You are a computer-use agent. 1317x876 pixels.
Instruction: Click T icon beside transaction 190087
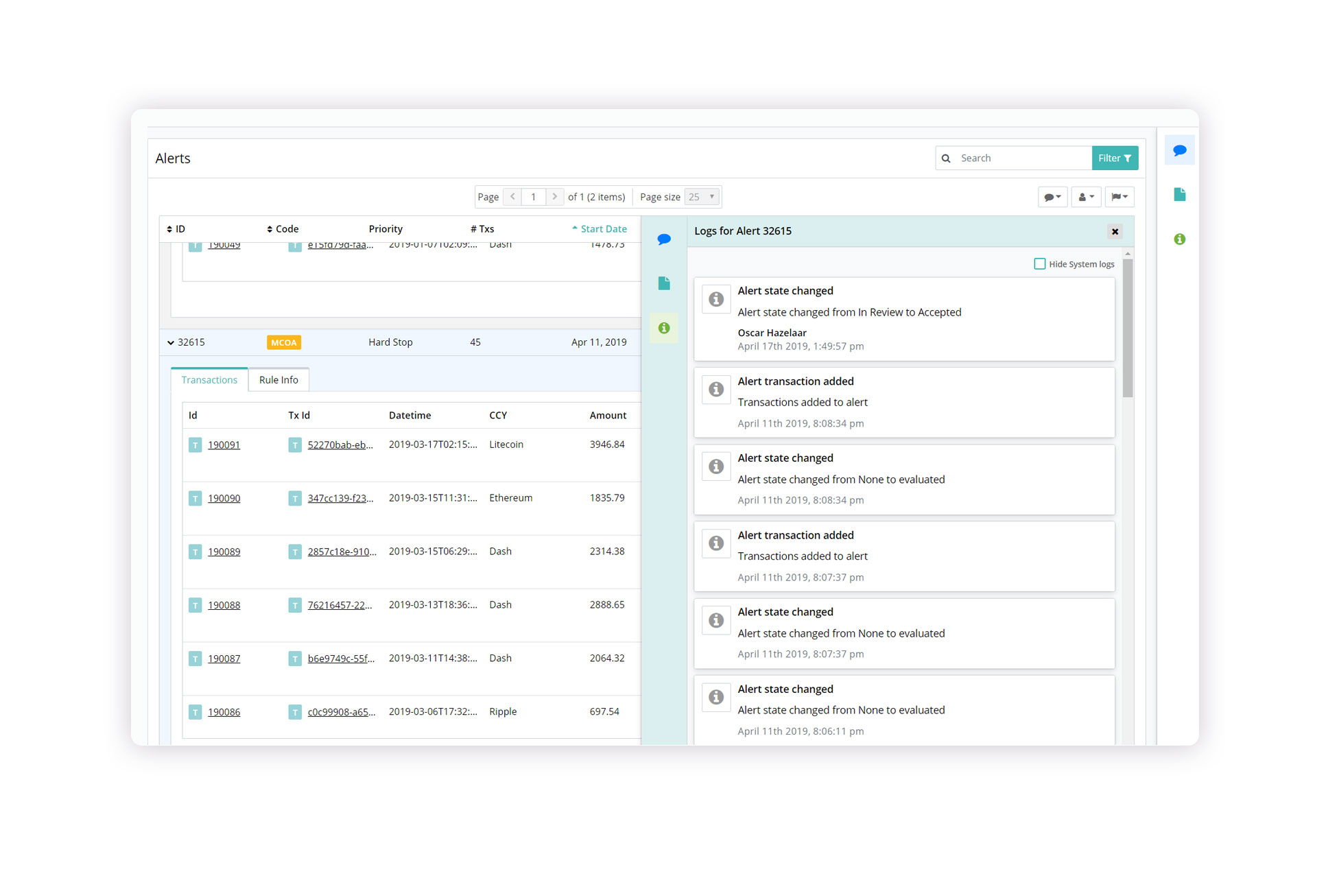[195, 659]
